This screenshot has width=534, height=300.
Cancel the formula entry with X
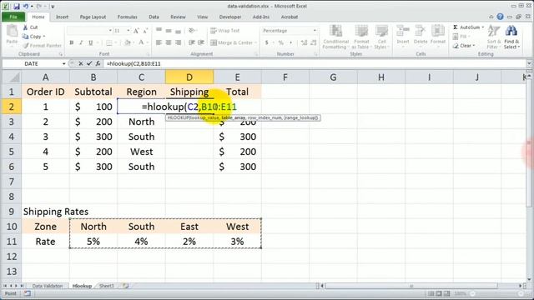(x=81, y=63)
